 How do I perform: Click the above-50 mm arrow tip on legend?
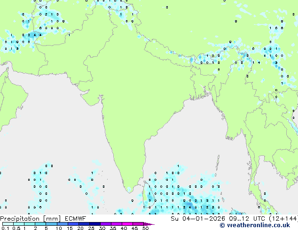(x=149, y=224)
